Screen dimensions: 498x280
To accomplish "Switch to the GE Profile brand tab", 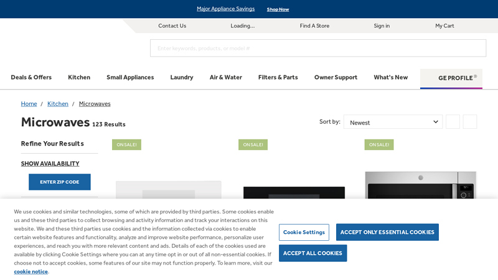I will pos(451,78).
